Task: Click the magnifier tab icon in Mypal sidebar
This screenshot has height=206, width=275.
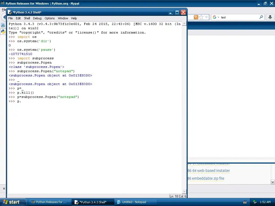Action: pyautogui.click(x=3, y=25)
